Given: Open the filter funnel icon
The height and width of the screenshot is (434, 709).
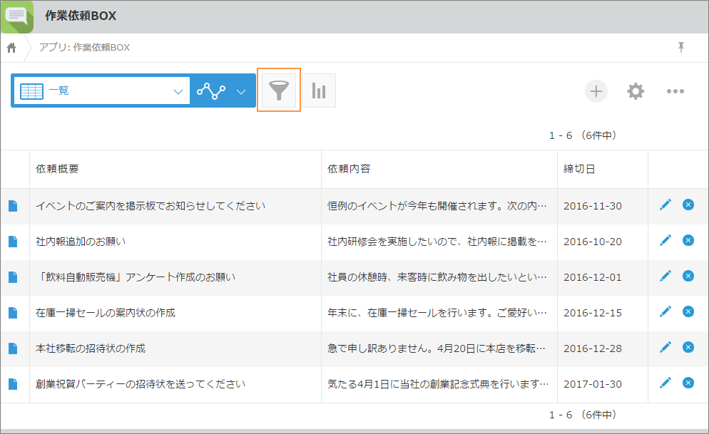Looking at the screenshot, I should pos(278,91).
